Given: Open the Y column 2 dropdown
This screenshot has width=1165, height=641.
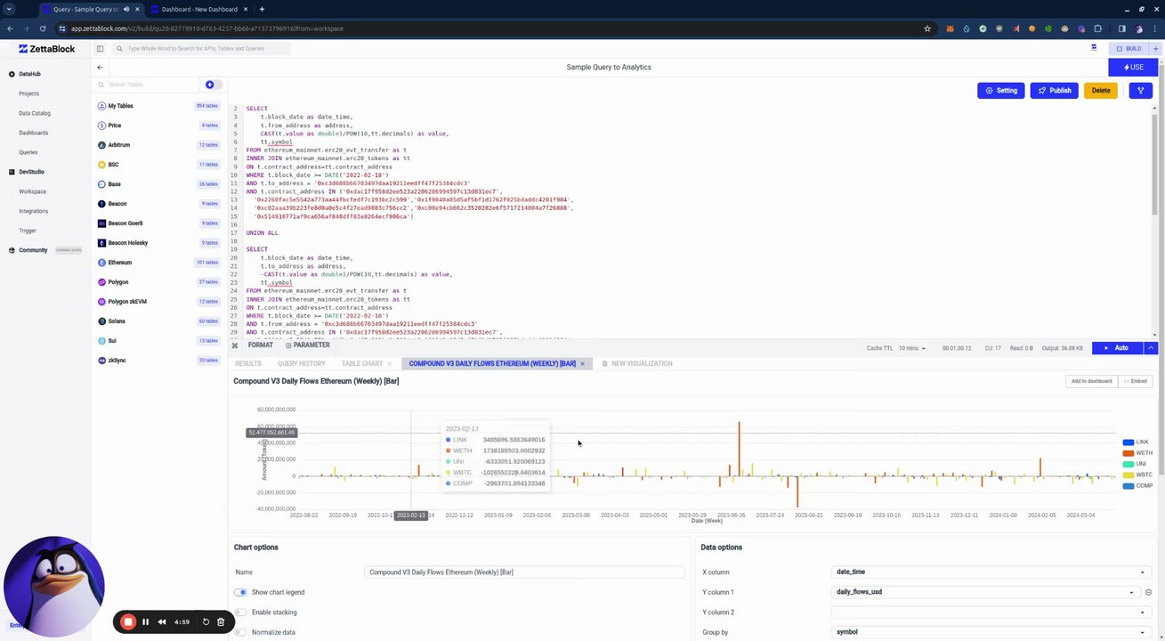Looking at the screenshot, I should click(990, 613).
